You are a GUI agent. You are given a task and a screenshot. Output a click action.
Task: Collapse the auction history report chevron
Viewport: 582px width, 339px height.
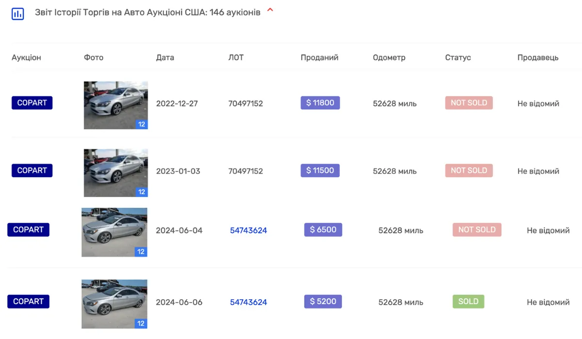(x=270, y=11)
